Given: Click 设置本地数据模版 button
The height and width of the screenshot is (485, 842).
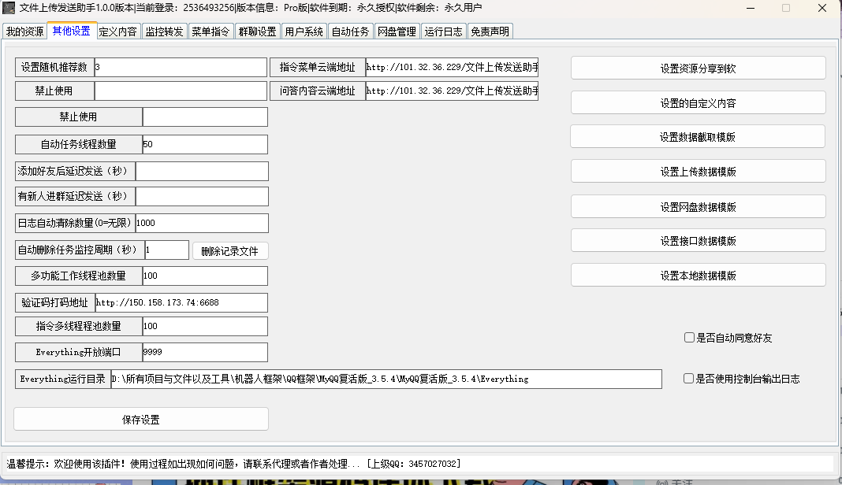Looking at the screenshot, I should click(x=698, y=276).
